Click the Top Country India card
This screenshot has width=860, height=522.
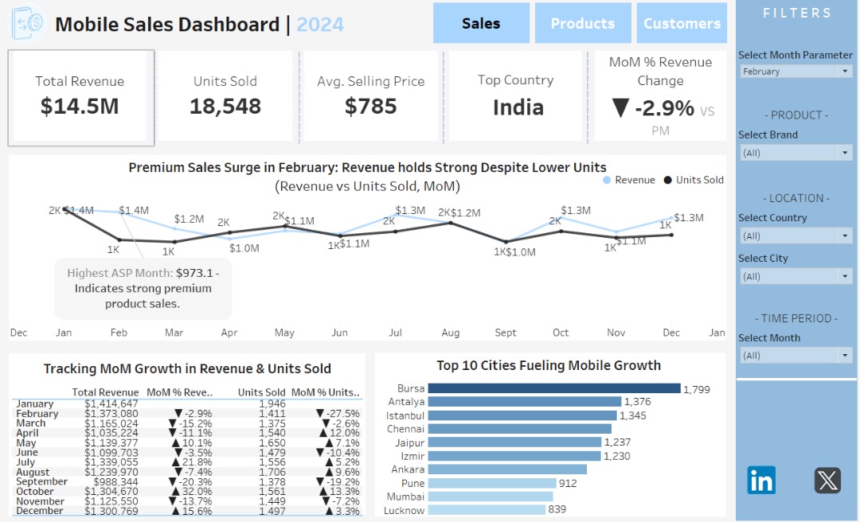tap(515, 96)
